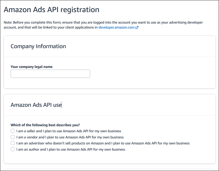The image size is (219, 171).
Task: Click the seller option's label text
Action: coord(68,131)
